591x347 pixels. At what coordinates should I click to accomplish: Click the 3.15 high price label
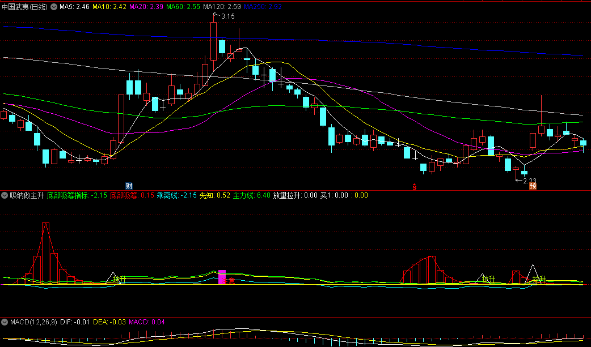click(x=227, y=16)
